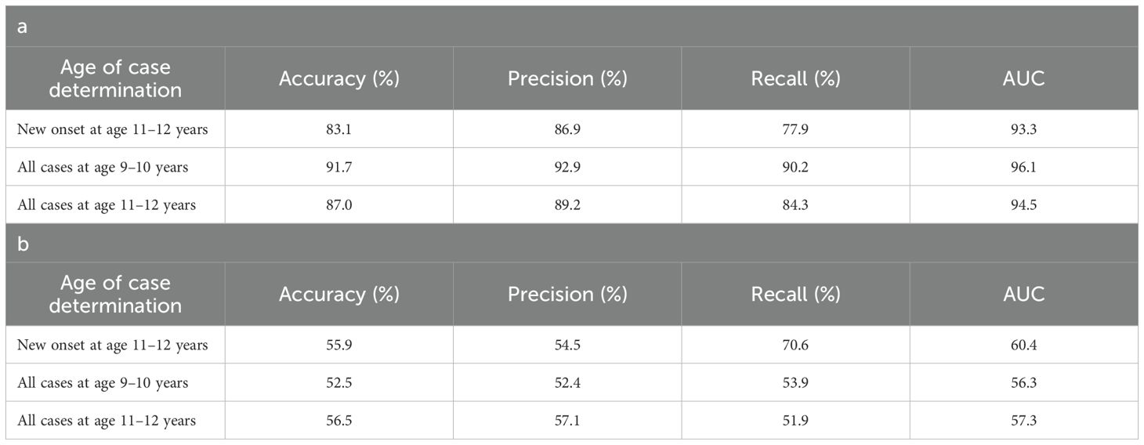The image size is (1144, 445).
Task: Click the Precision (%) header in table b
Action: [x=567, y=294]
